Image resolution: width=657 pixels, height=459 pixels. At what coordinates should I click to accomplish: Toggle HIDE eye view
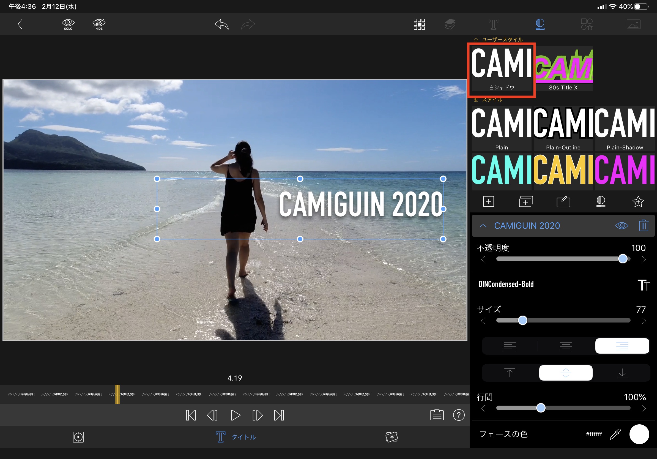[99, 24]
